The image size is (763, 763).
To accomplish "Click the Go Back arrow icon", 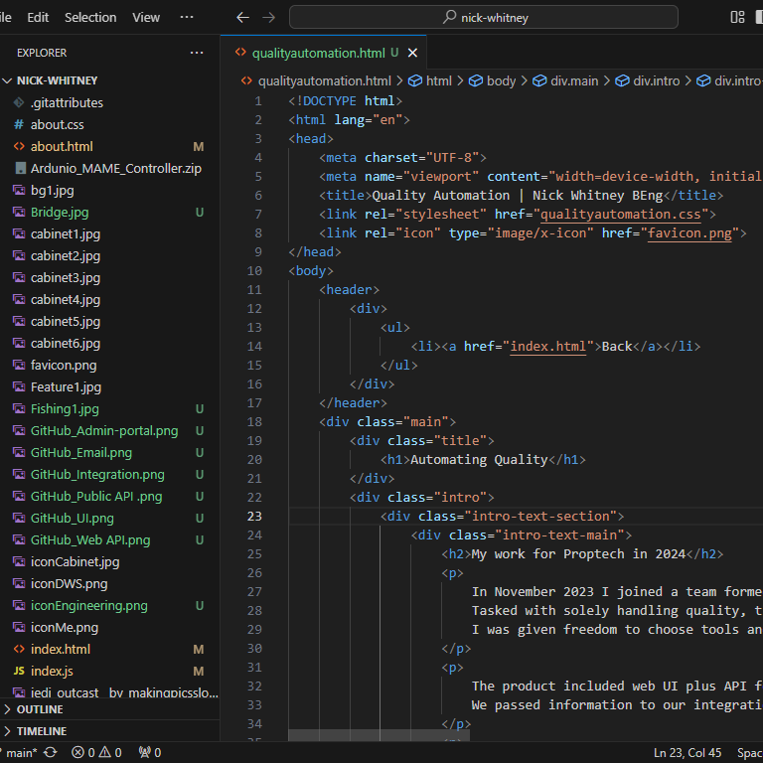I will [242, 18].
